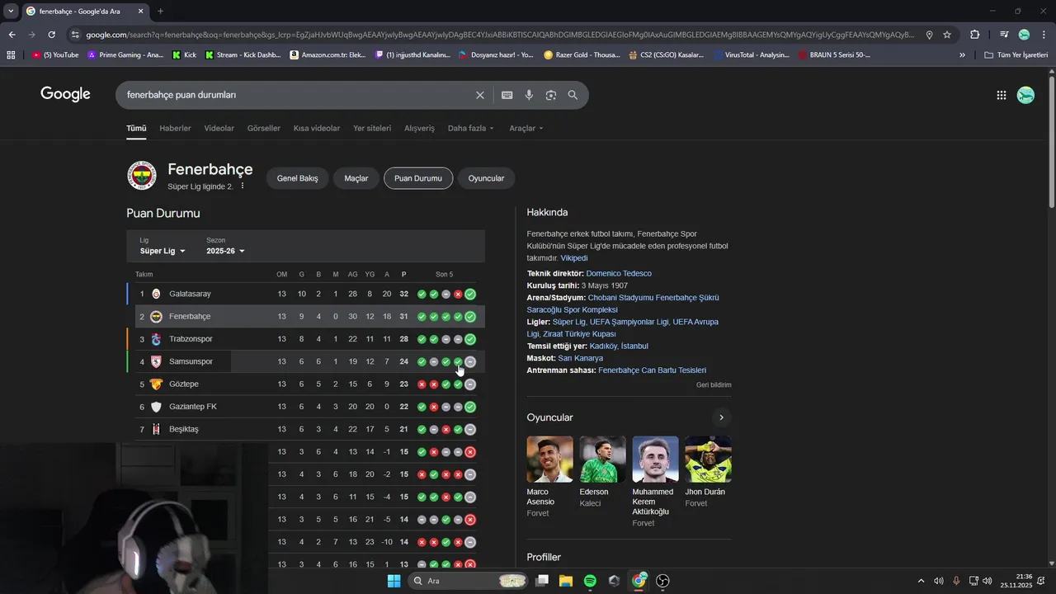Viewport: 1056px width, 594px height.
Task: Open File Explorer from the taskbar
Action: [x=566, y=581]
